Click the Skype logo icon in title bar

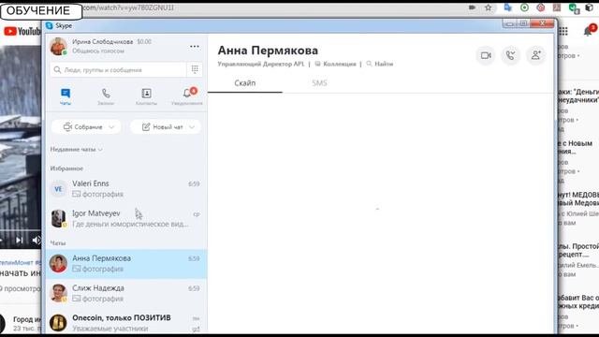coord(50,25)
